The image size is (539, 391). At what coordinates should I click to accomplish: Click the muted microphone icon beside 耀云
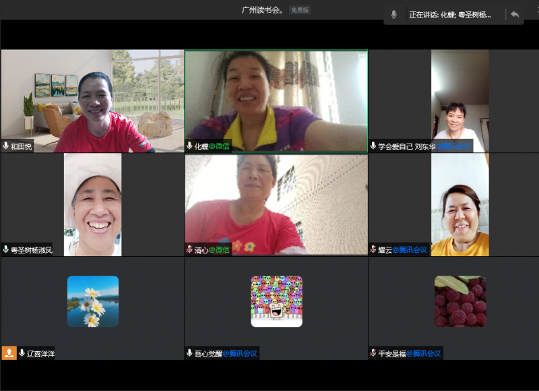click(373, 249)
